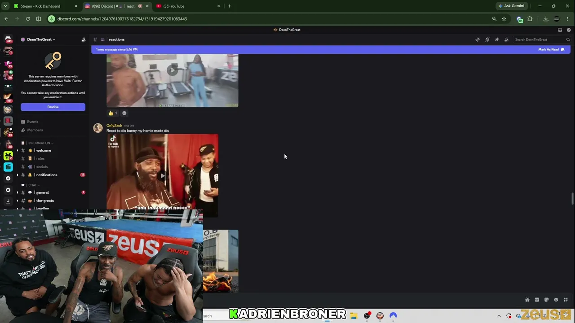Open File Explorer from the taskbar
The image size is (575, 323).
pyautogui.click(x=354, y=316)
